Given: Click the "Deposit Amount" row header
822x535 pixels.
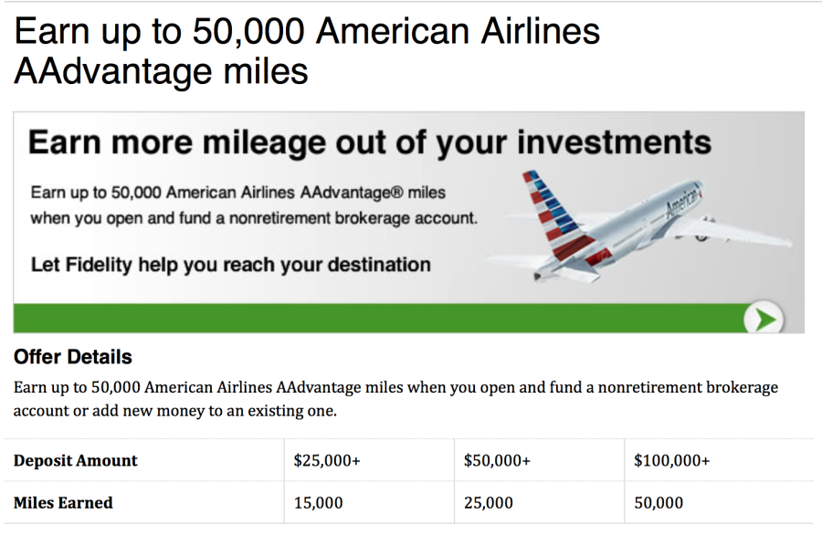Looking at the screenshot, I should tap(76, 461).
